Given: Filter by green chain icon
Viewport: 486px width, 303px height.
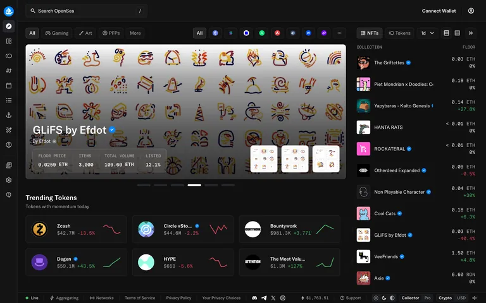Looking at the screenshot, I should pos(262,33).
